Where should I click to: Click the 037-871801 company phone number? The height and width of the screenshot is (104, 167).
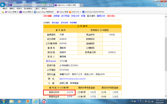pyautogui.click(x=64, y=70)
